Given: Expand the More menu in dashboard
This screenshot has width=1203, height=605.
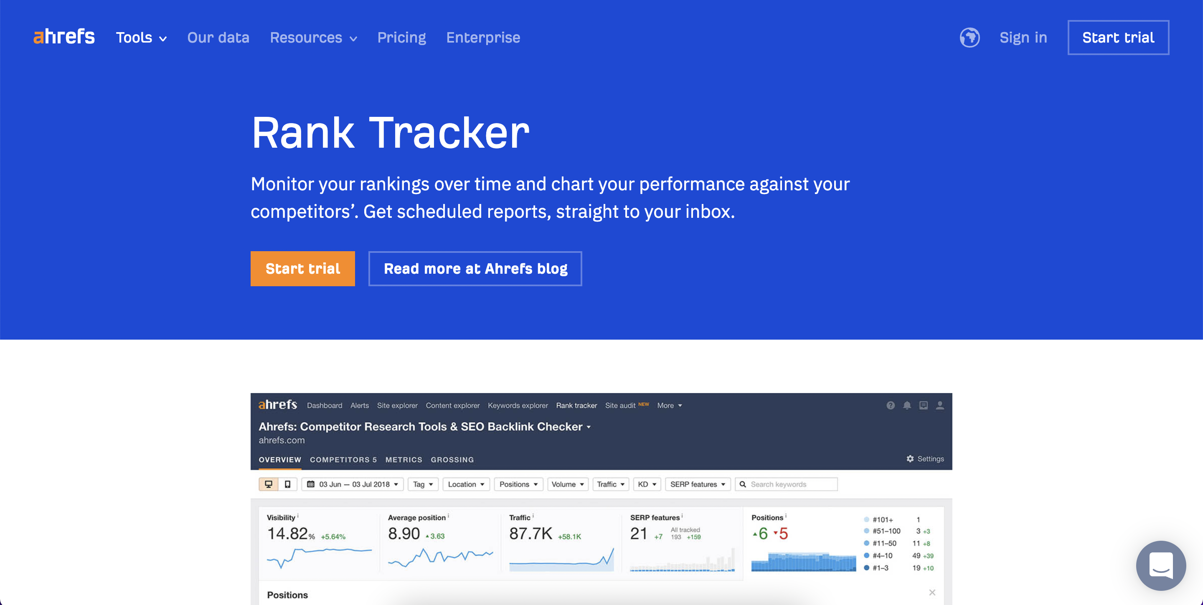Looking at the screenshot, I should tap(670, 406).
